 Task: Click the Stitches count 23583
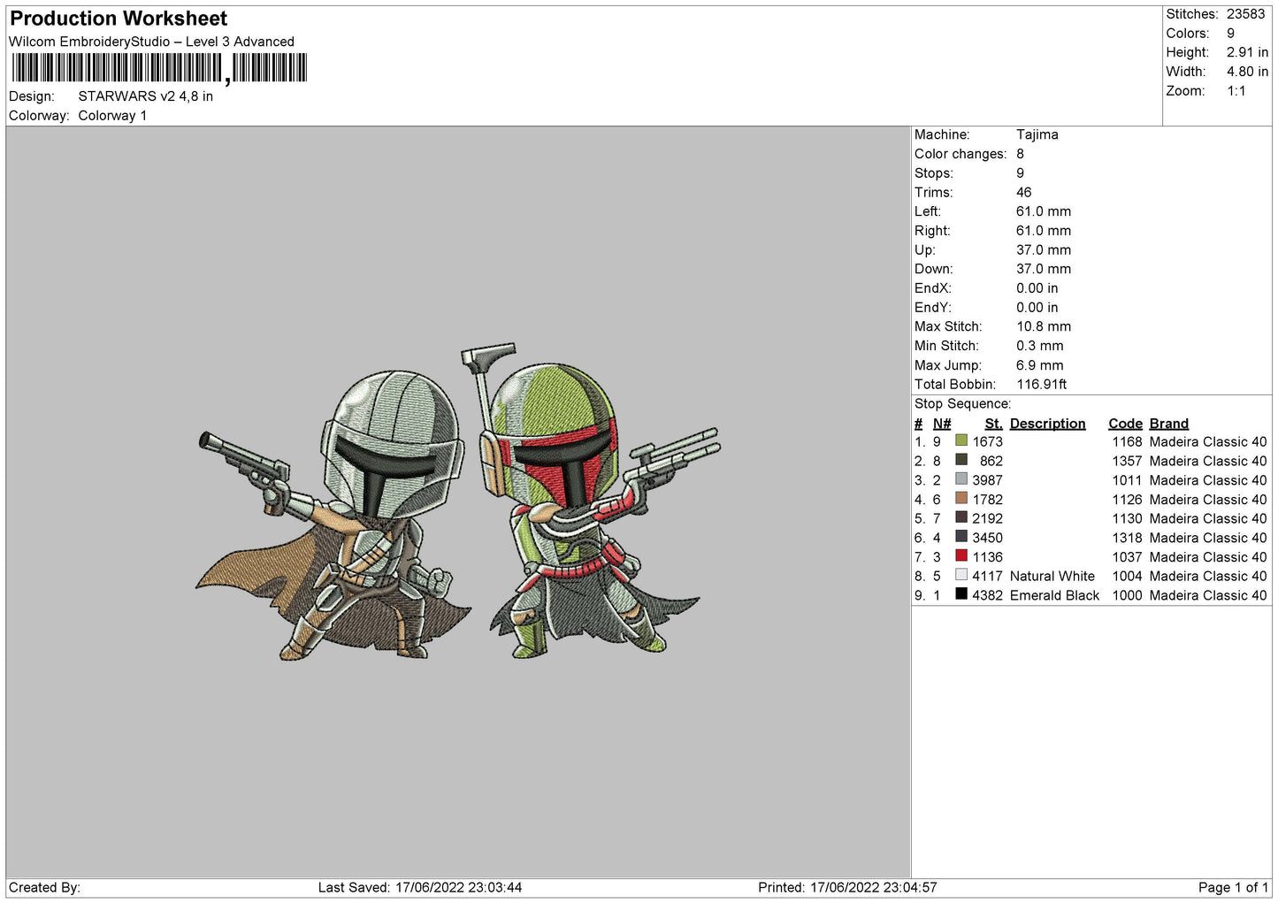click(x=1245, y=14)
